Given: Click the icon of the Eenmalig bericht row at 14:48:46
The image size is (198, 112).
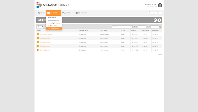Looking at the screenshot, I should pos(38,50).
